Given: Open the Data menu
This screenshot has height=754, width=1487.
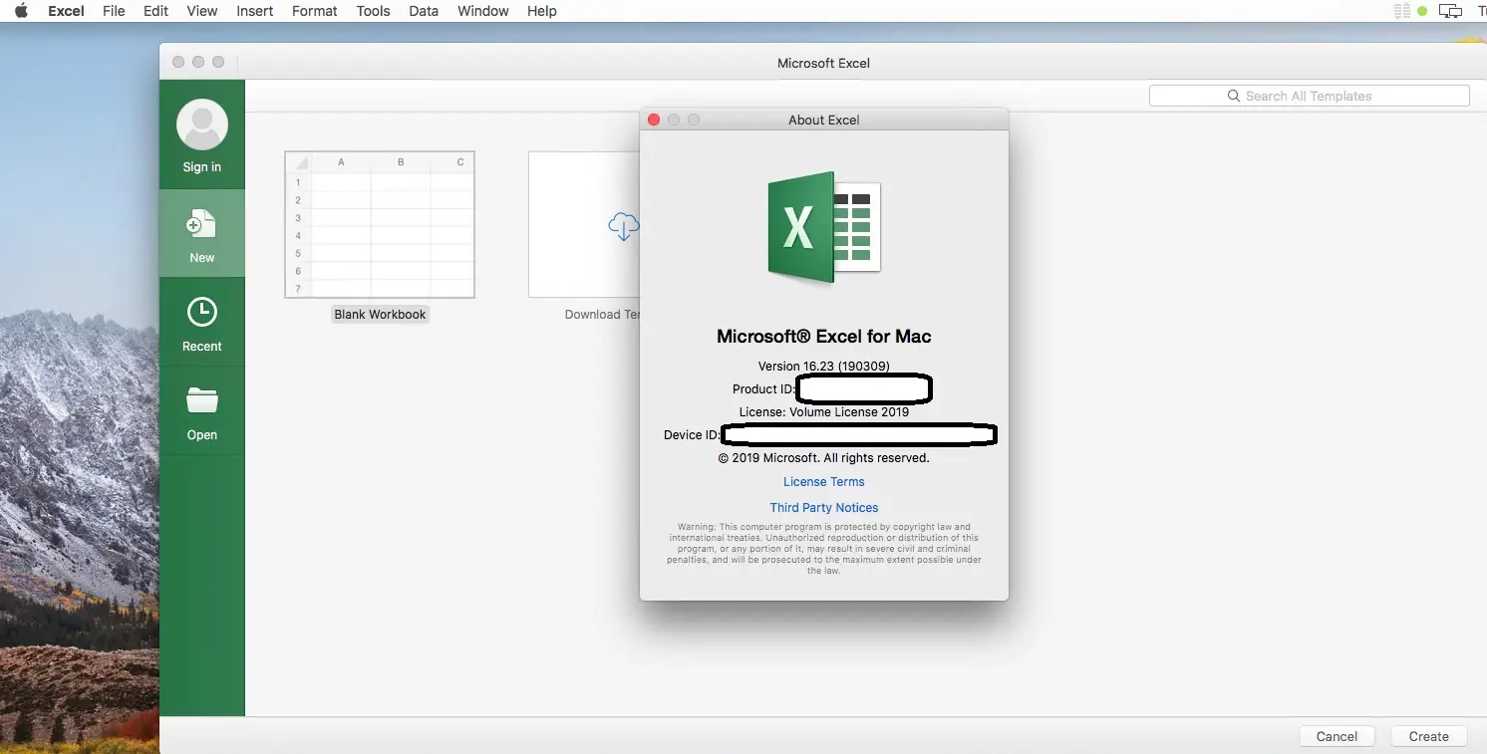Looking at the screenshot, I should pos(424,11).
